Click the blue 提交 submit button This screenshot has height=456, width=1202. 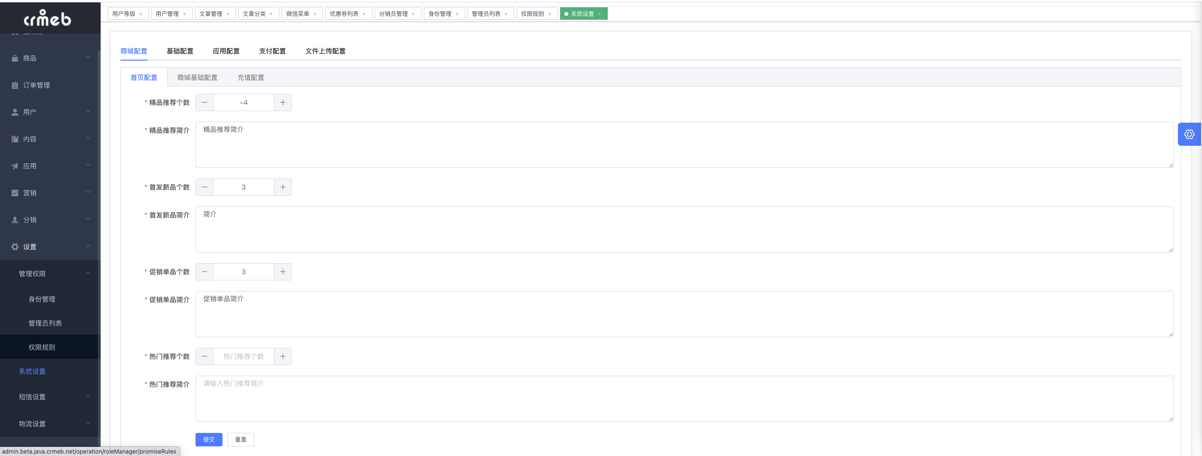(209, 440)
